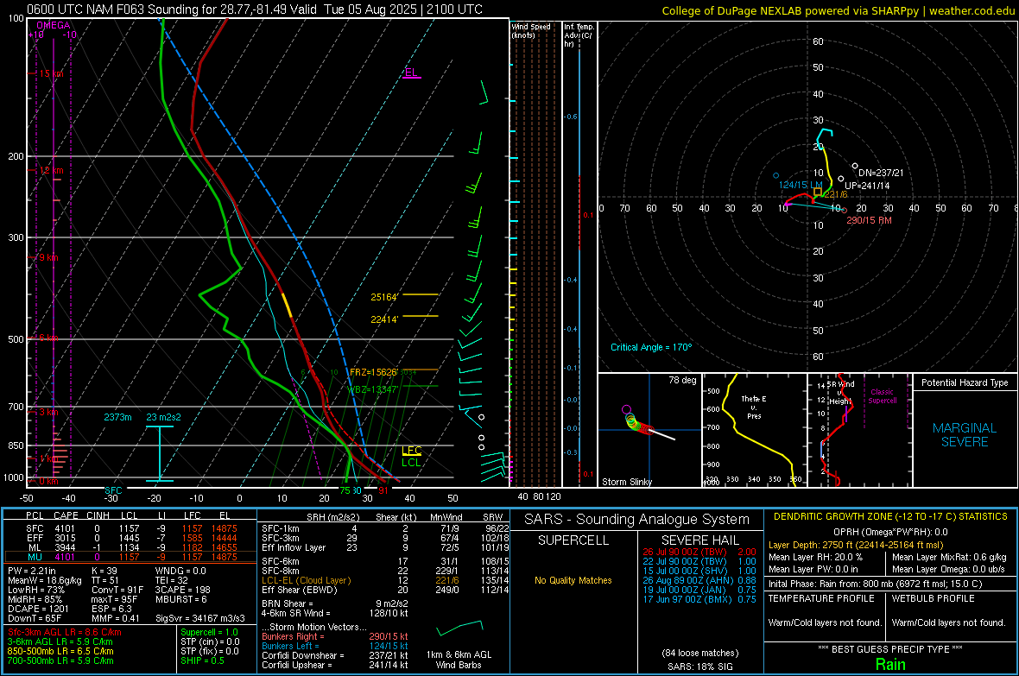Click the Eff Inflow Layer row label
This screenshot has height=676, width=1019.
(293, 547)
